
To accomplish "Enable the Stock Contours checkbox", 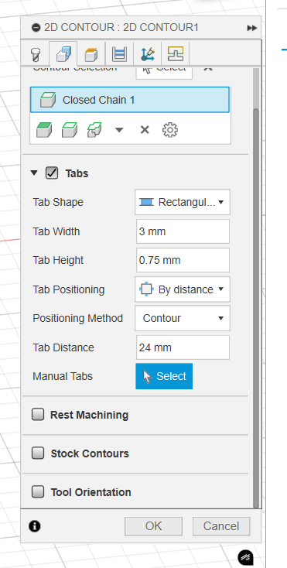I will pos(38,453).
